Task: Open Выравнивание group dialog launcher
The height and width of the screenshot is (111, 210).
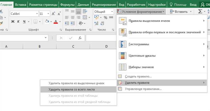Action: (x=90, y=30)
